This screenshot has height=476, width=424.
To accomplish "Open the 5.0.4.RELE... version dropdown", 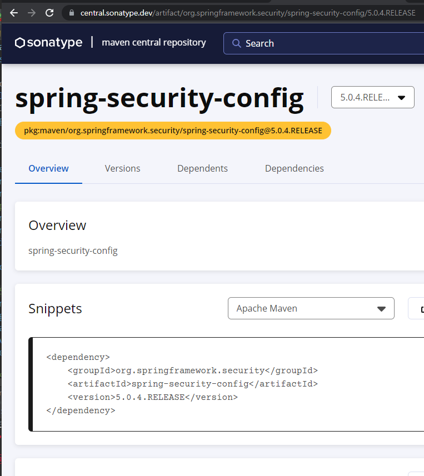I will [x=373, y=97].
